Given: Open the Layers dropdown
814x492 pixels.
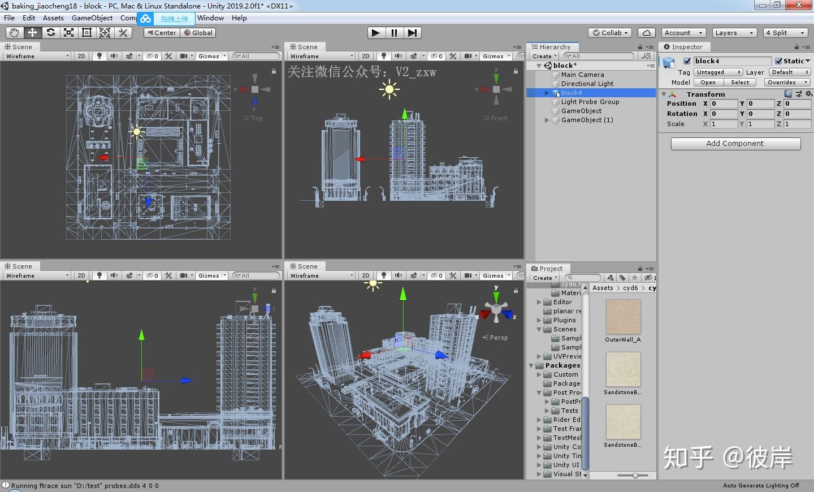Looking at the screenshot, I should 734,33.
